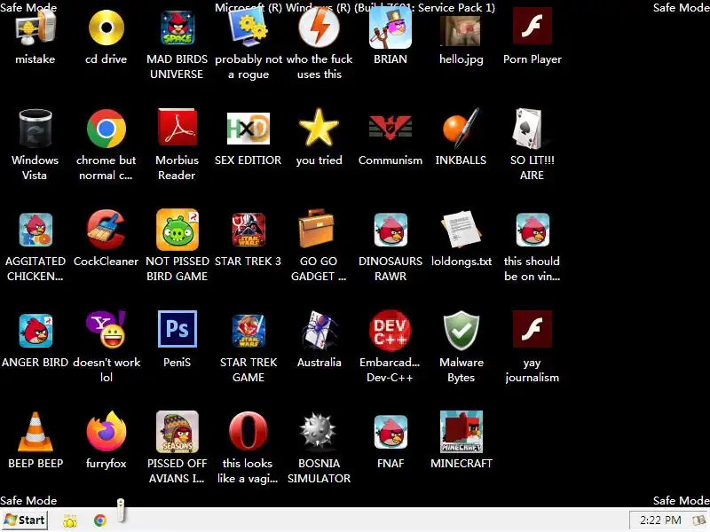The width and height of the screenshot is (710, 532).
Task: Open the furryfox Firefox icon
Action: point(106,432)
